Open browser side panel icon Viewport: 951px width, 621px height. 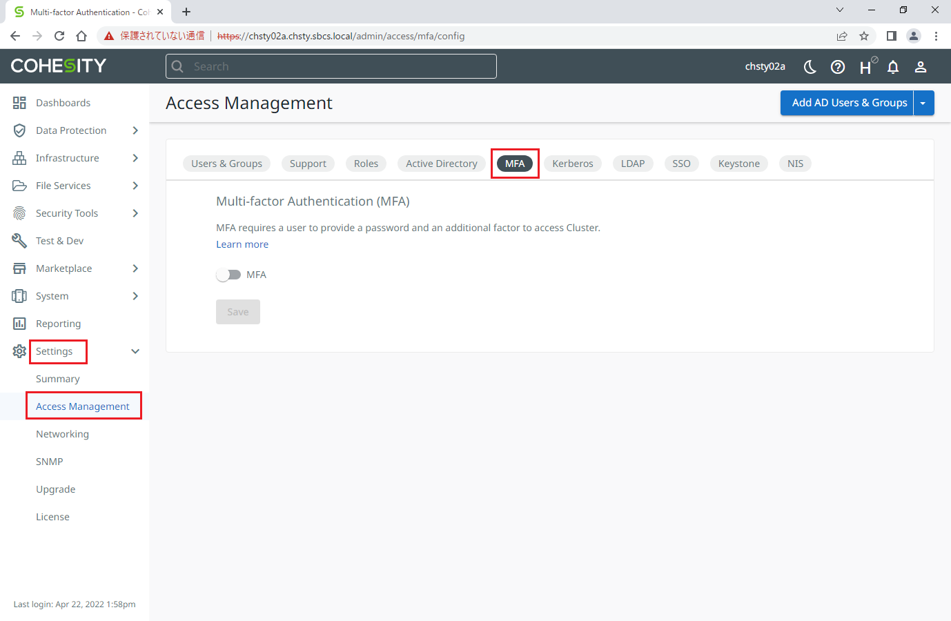[x=892, y=36]
